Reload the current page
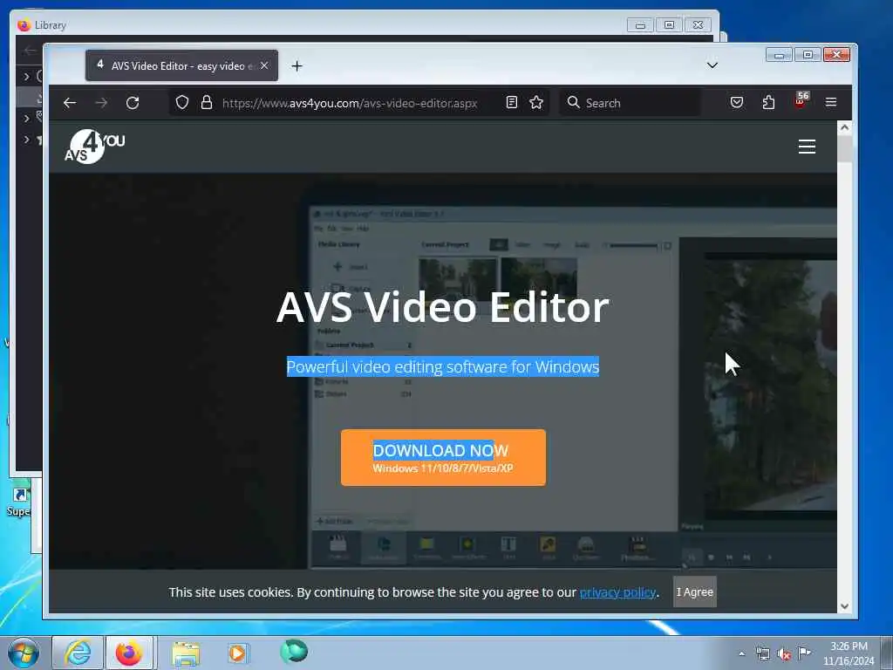Screen dimensions: 893x670 pos(133,103)
